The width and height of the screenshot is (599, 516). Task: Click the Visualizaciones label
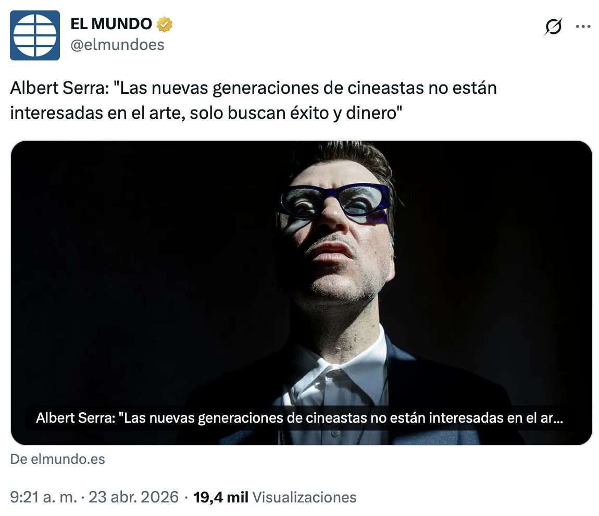tap(305, 497)
